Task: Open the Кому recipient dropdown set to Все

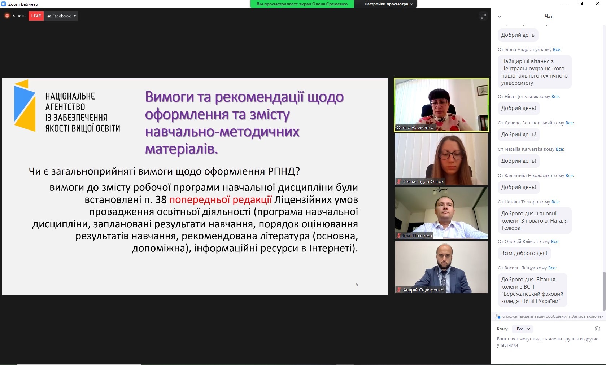Action: [x=523, y=329]
